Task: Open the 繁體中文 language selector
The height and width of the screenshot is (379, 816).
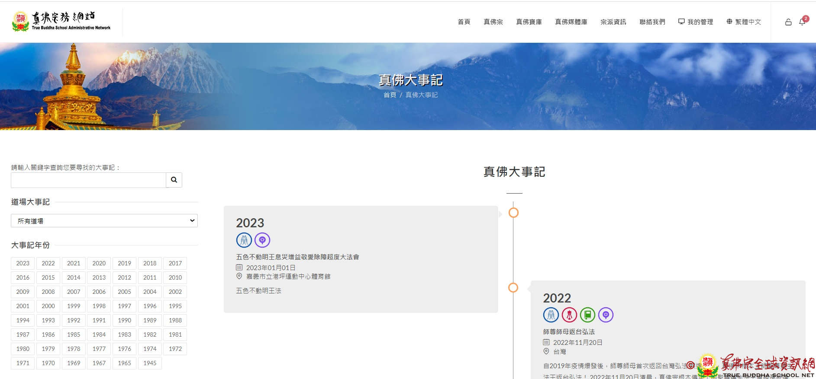Action: point(743,22)
